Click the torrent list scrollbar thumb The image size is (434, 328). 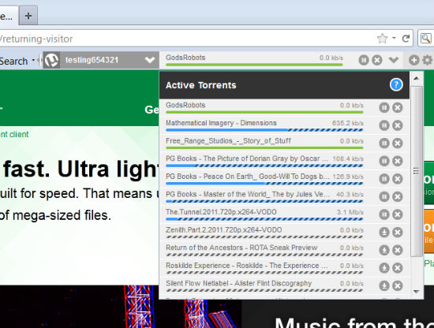coord(417,171)
